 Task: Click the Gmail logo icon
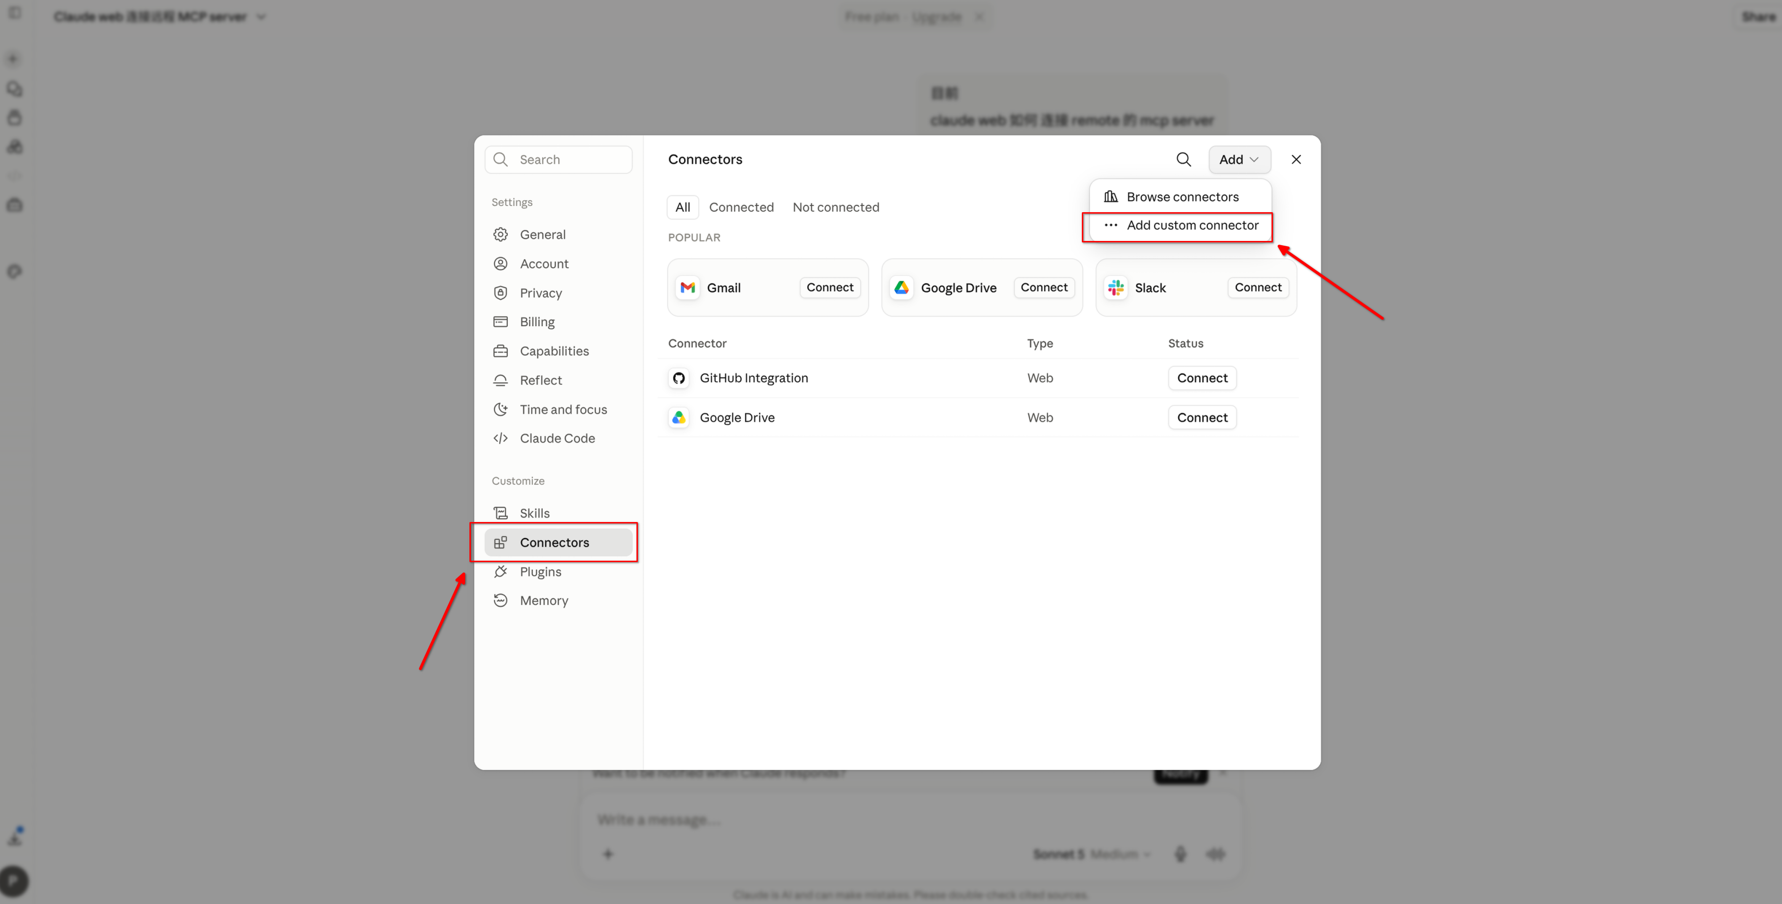687,288
